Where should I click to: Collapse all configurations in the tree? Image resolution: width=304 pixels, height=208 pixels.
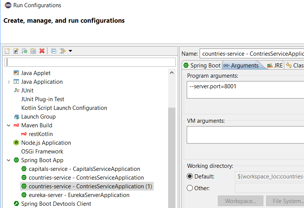54,51
